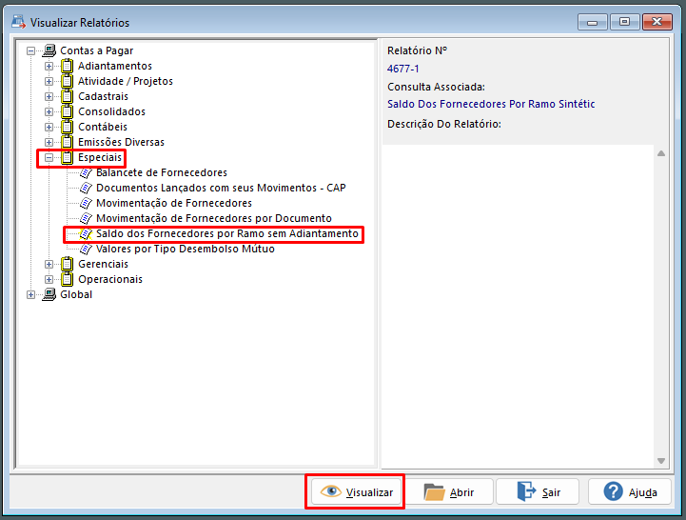Click the description scrollbar up arrow
Viewport: 686px width, 520px height.
[661, 153]
